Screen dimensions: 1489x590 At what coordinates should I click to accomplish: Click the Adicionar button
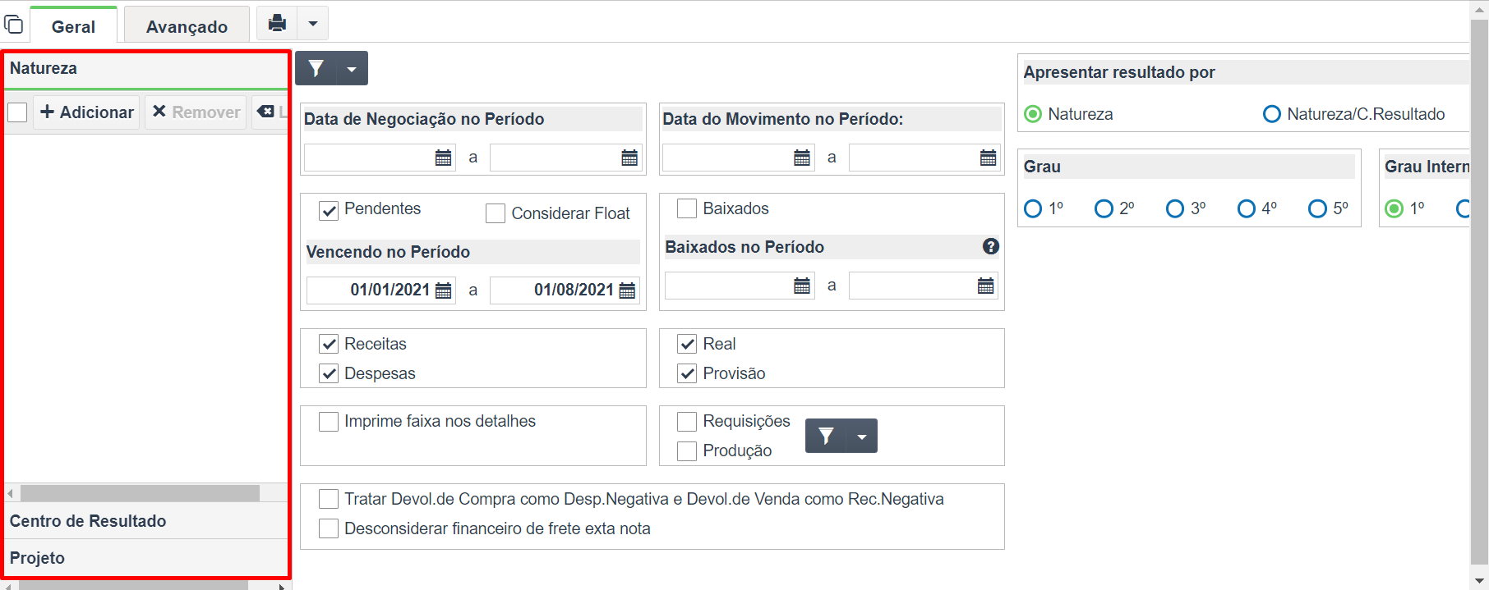tap(86, 112)
